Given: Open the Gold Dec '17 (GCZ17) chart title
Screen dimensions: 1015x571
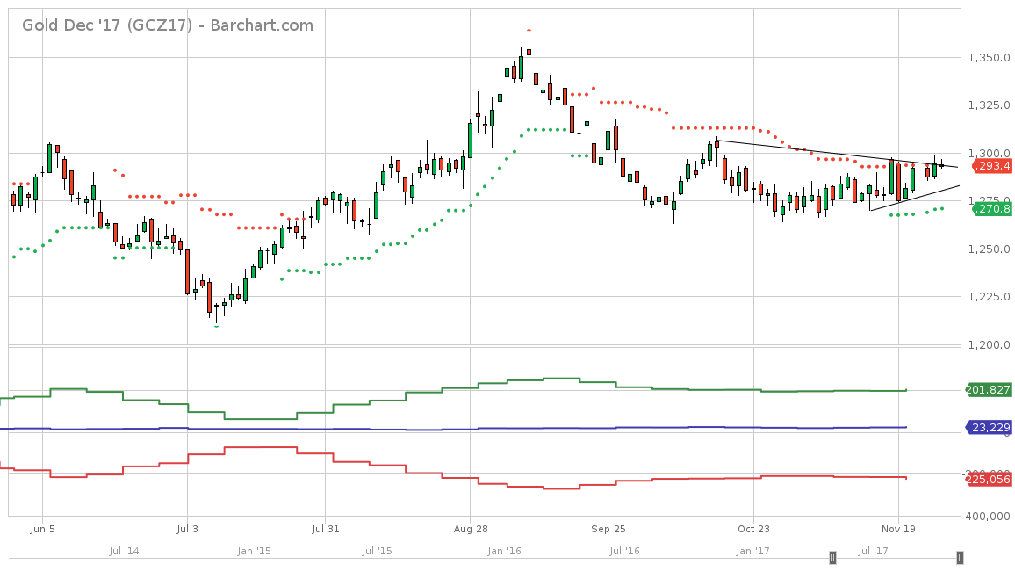Looking at the screenshot, I should pos(105,25).
